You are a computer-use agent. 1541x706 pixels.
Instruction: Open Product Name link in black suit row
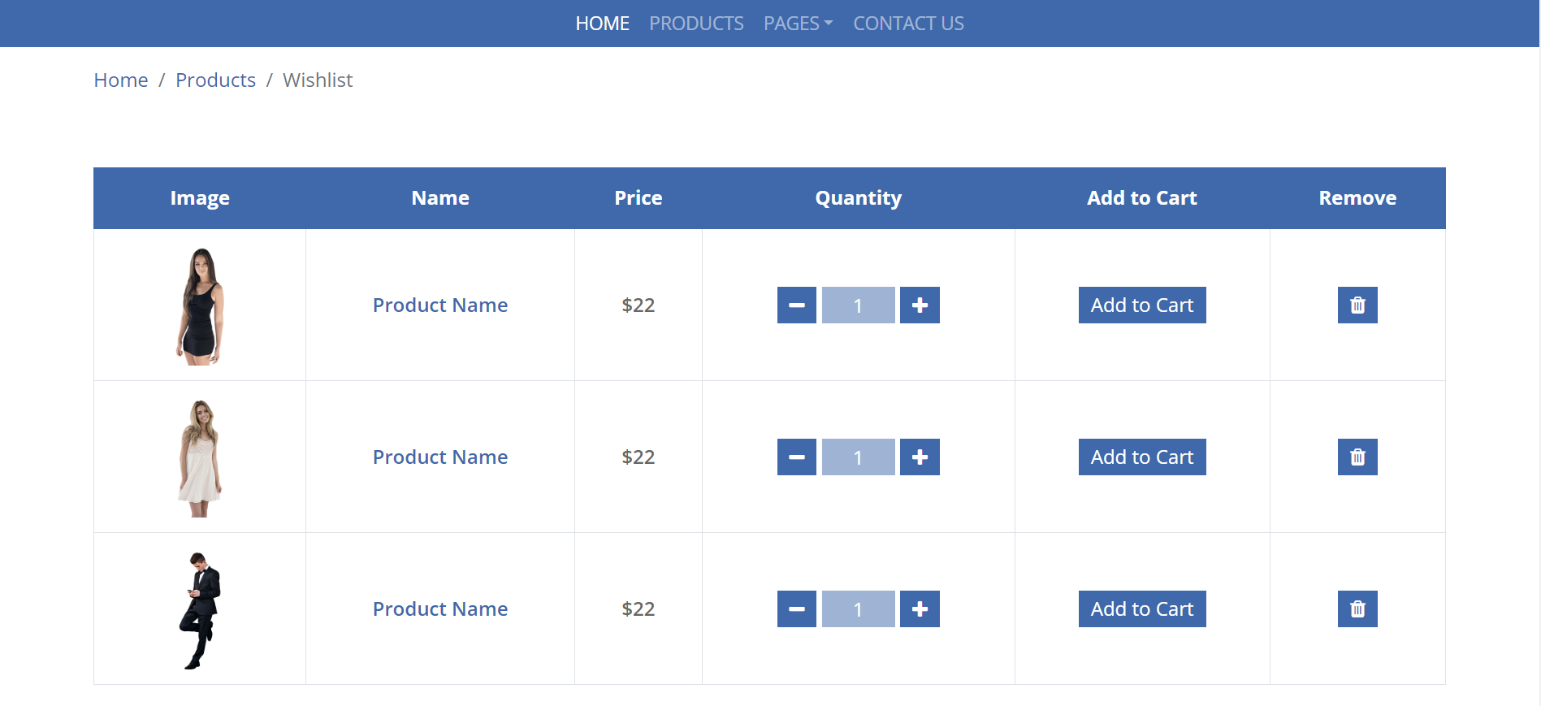click(440, 609)
